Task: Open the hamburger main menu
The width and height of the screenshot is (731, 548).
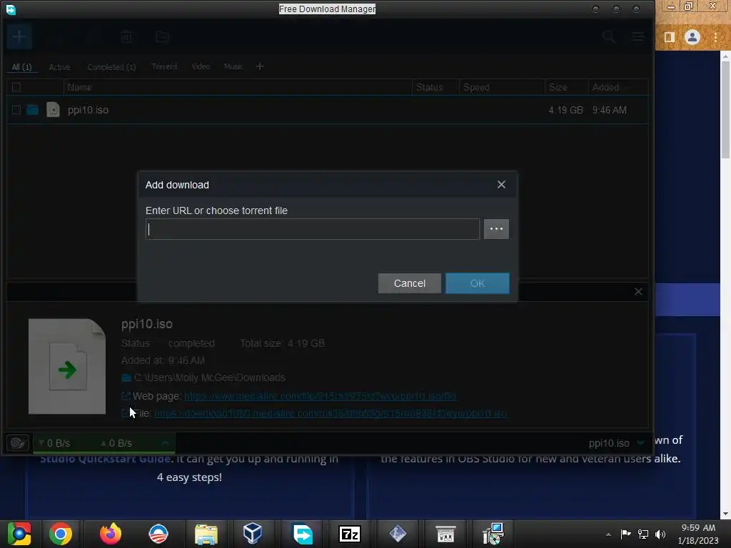Action: pos(637,36)
